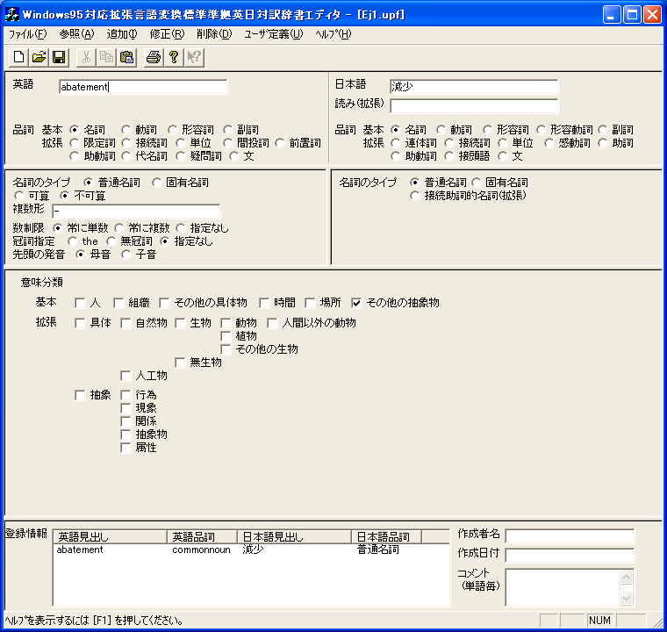
Task: Click the context help arrow icon
Action: [194, 57]
